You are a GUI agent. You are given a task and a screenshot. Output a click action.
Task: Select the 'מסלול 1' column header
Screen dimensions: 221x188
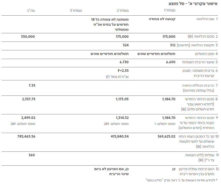[x=170, y=11]
